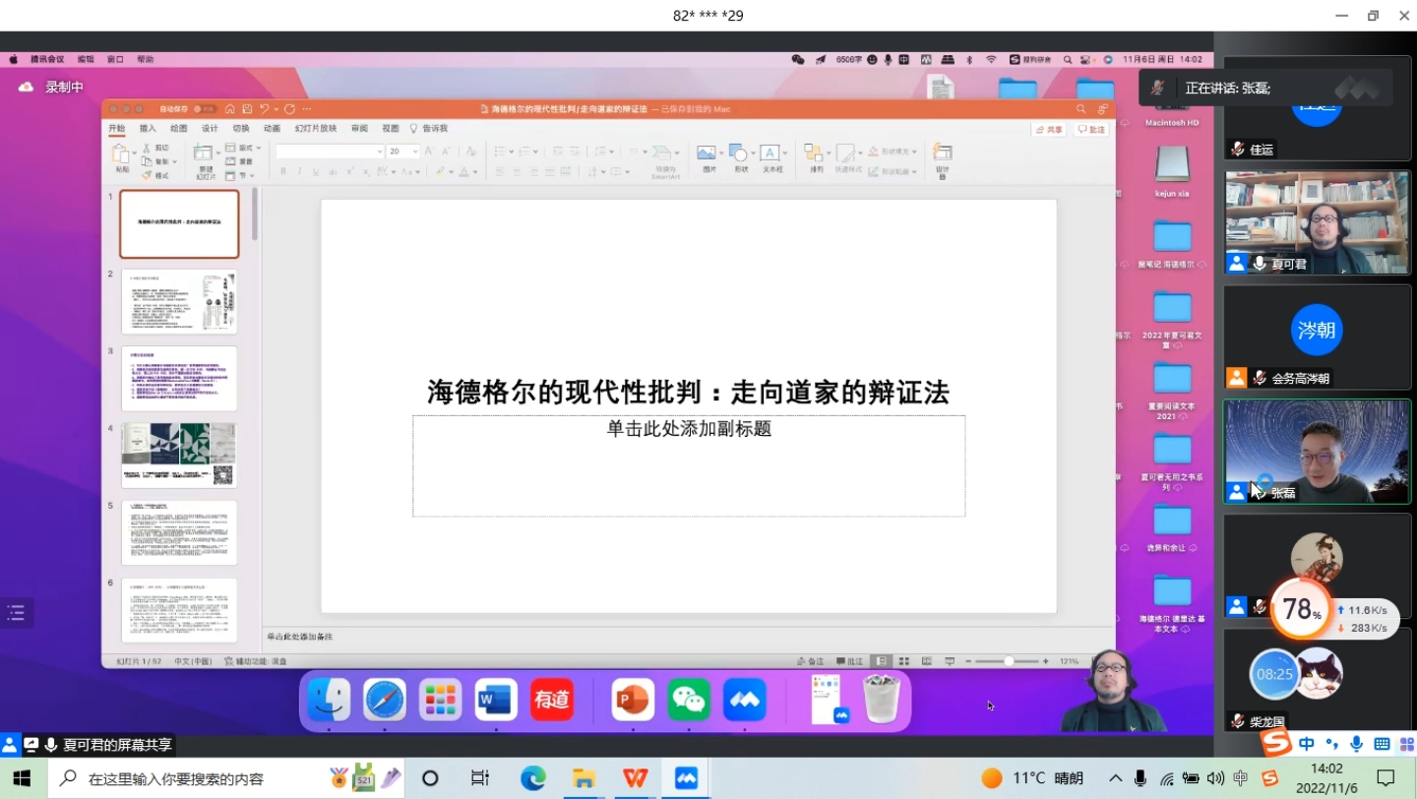Expand the undo history dropdown arrow
1417x799 pixels.
277,109
